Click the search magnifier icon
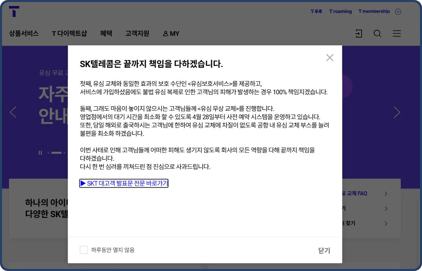Viewport: 422px width, 271px height. point(377,34)
